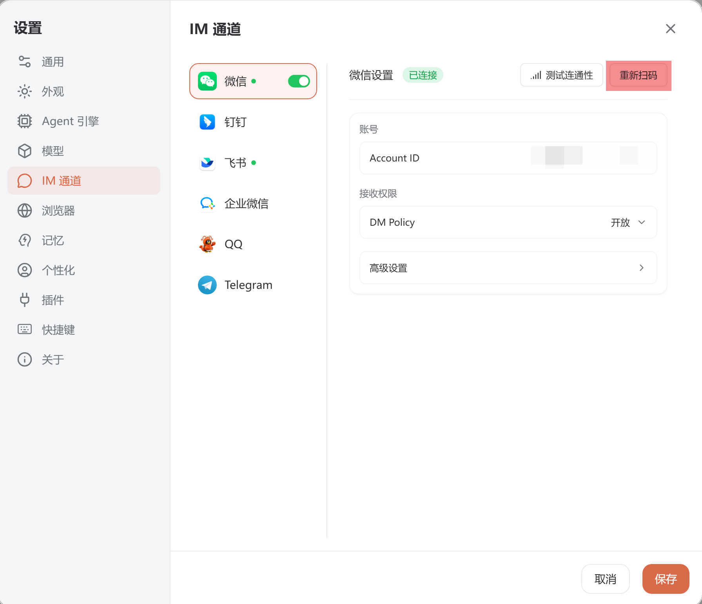Select 钉钉 channel label
This screenshot has height=604, width=702.
(235, 122)
